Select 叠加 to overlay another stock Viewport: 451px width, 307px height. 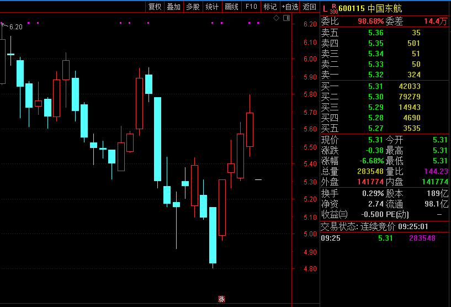pyautogui.click(x=174, y=7)
